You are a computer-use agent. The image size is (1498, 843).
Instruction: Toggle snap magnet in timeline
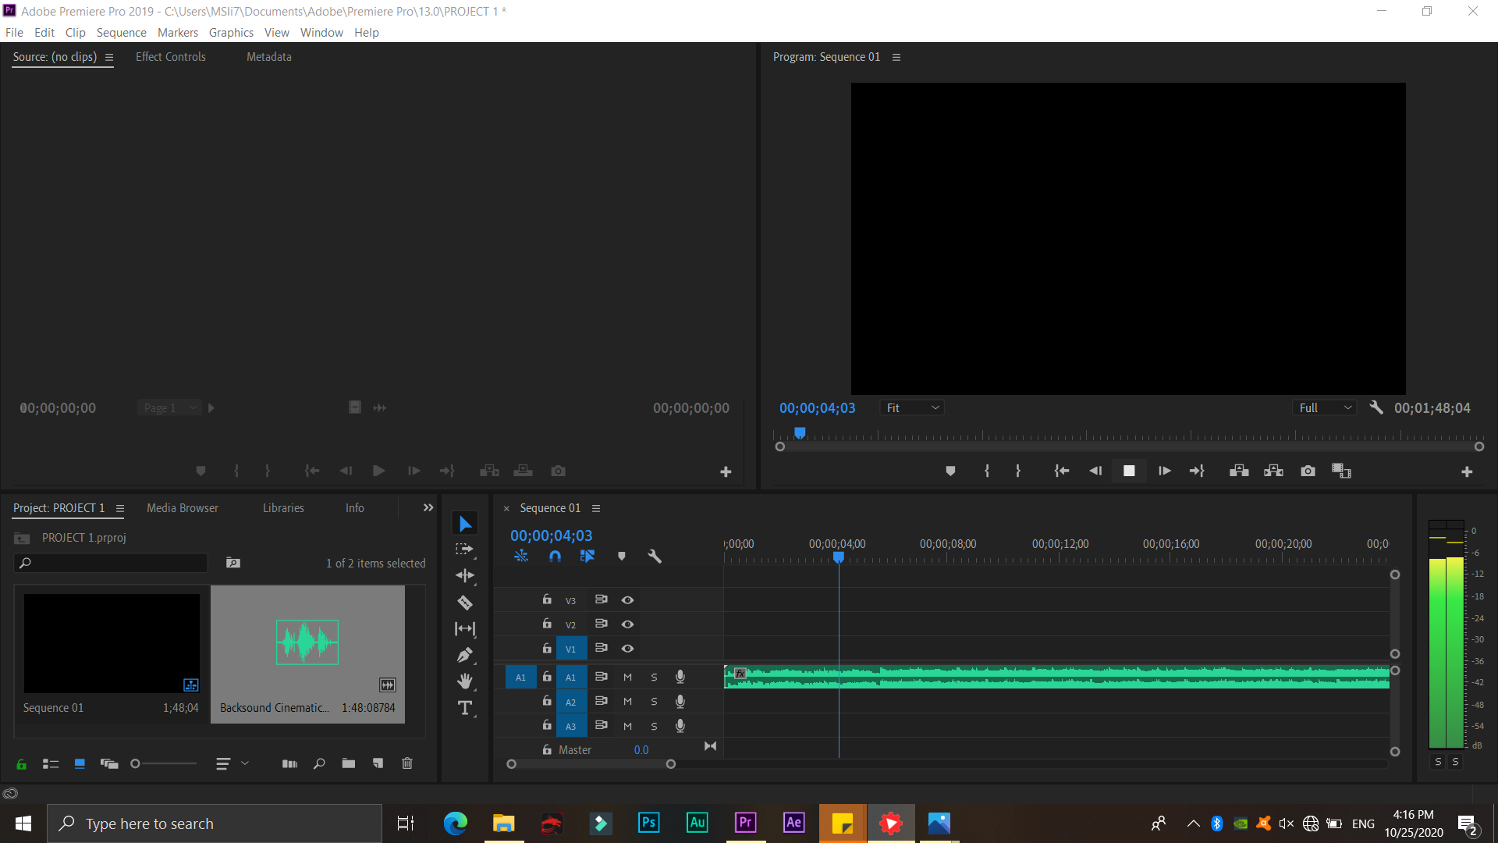(x=555, y=557)
